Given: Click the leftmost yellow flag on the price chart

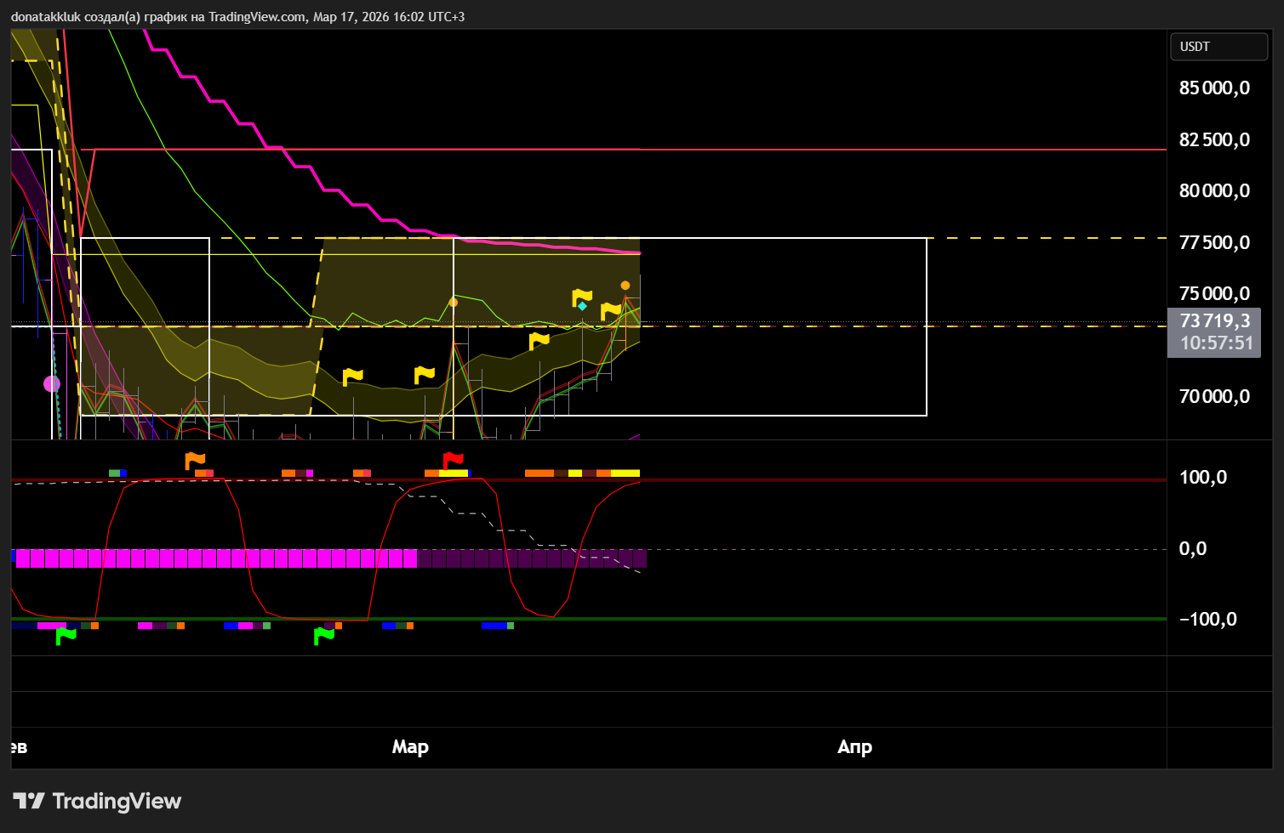Looking at the screenshot, I should (x=352, y=377).
